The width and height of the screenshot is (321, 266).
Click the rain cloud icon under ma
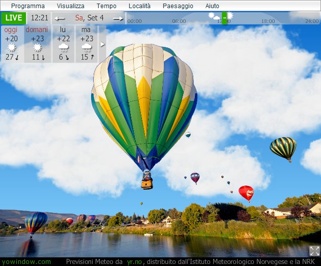pyautogui.click(x=87, y=48)
